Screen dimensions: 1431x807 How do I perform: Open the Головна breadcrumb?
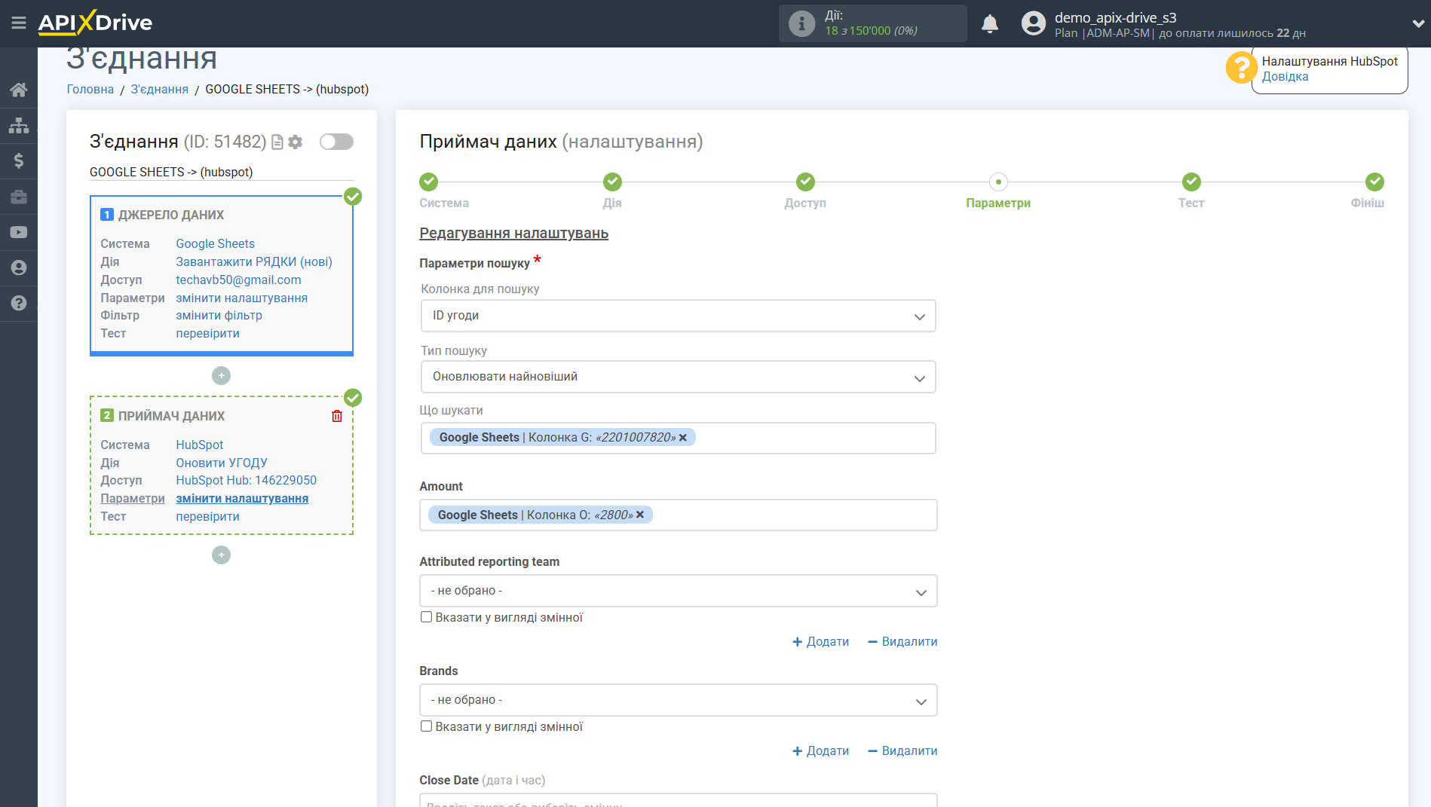[90, 89]
